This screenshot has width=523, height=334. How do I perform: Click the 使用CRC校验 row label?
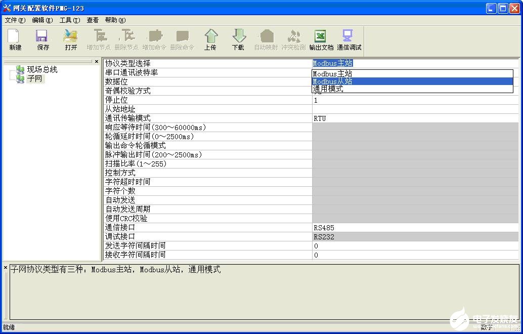tap(126, 219)
